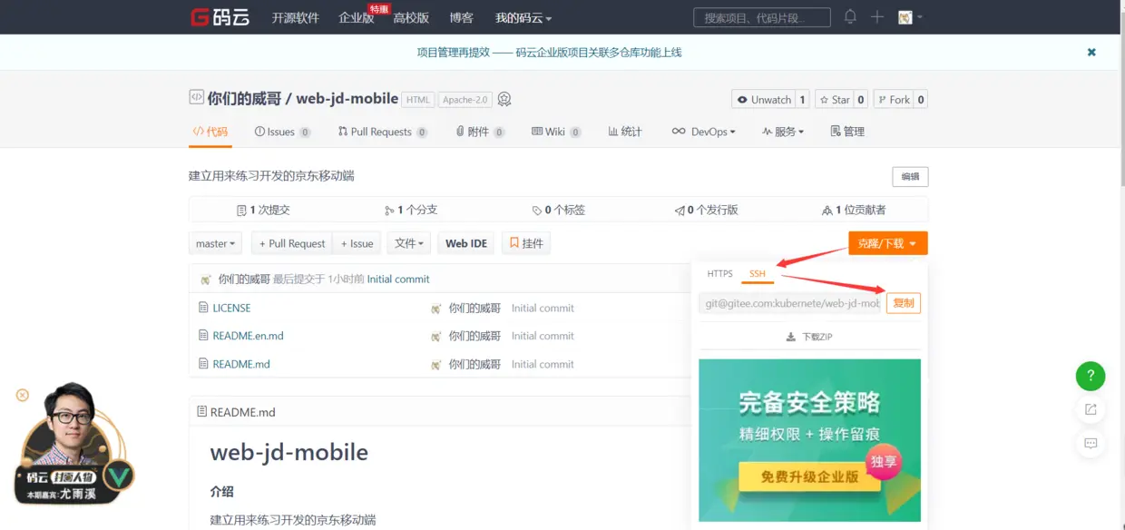This screenshot has width=1125, height=530.
Task: Switch to the 附件 tab
Action: click(480, 132)
